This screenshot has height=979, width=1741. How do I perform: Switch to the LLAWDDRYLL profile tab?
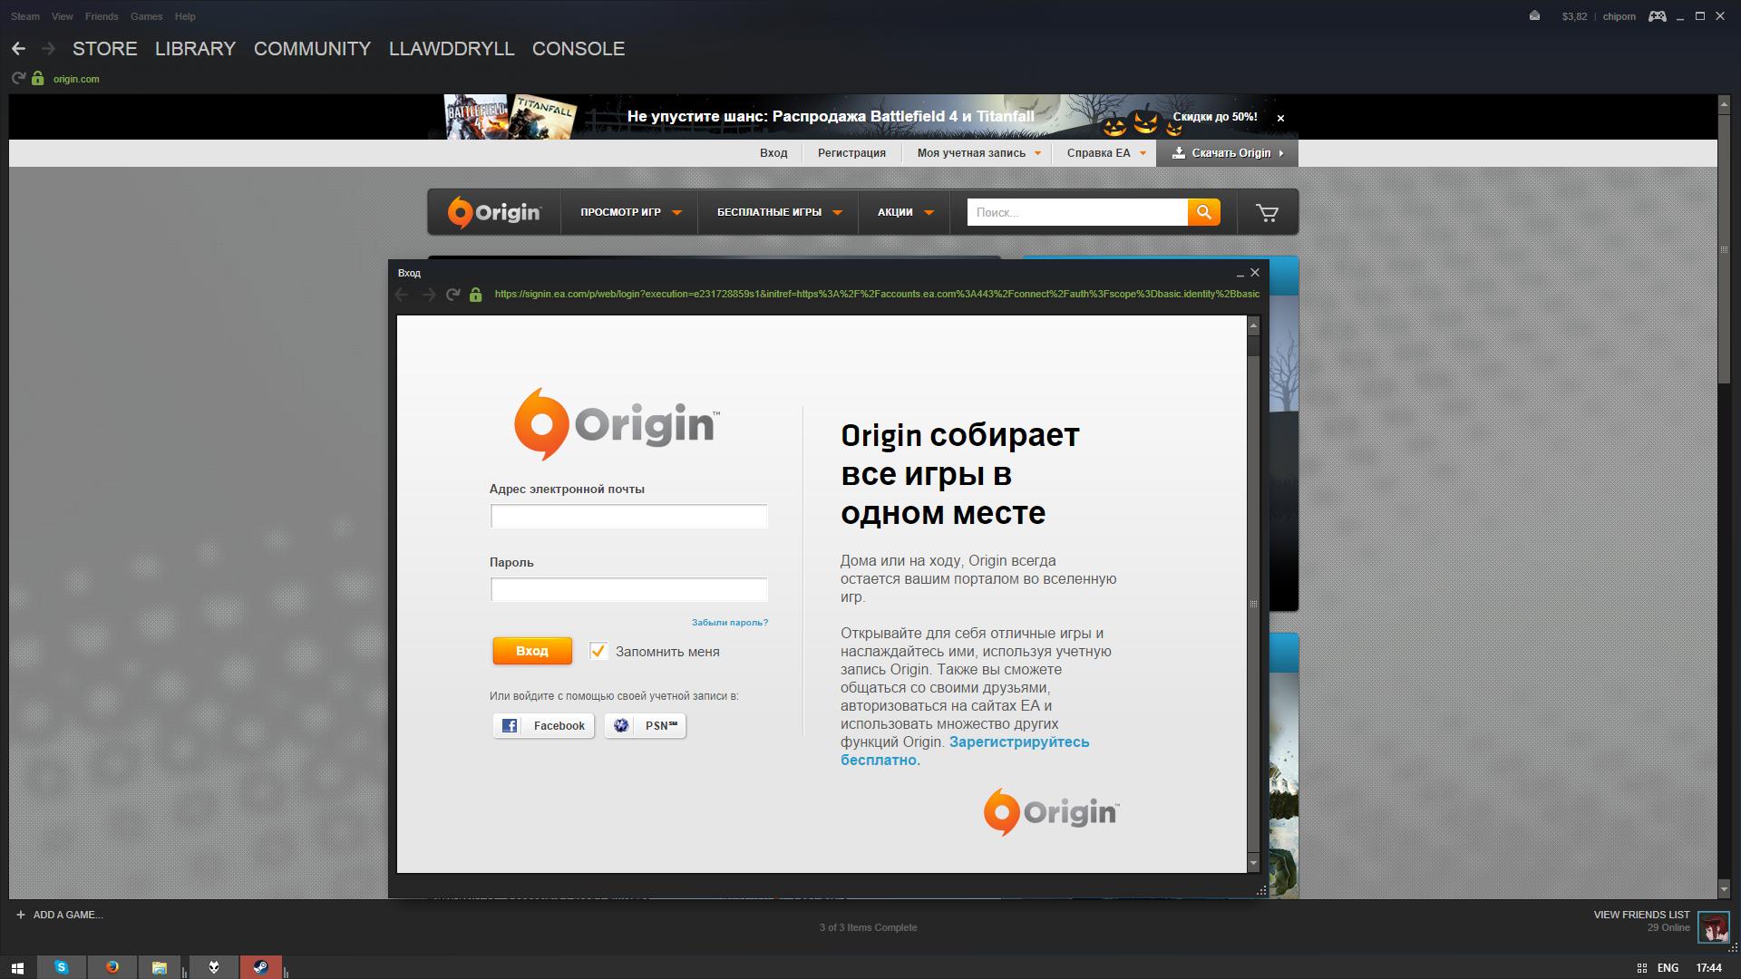pyautogui.click(x=452, y=49)
